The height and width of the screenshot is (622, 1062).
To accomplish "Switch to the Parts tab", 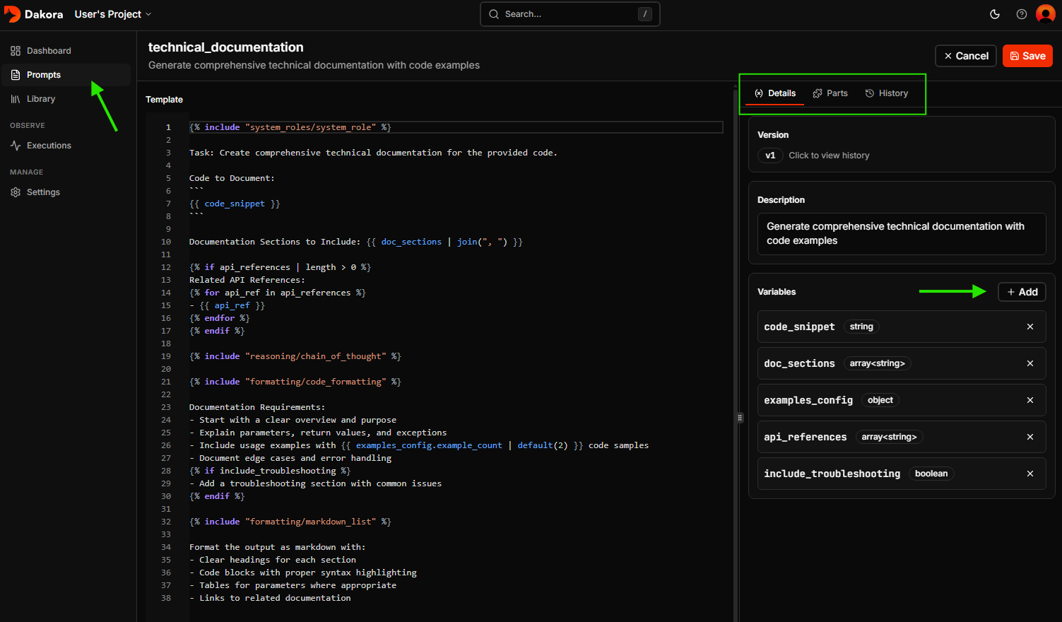I will [x=830, y=93].
